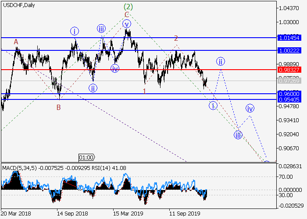The image size is (307, 219).
Task: Click the 14 Sep 2018 date label
Action: tap(71, 214)
